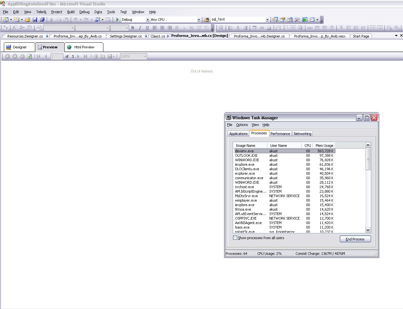
Task: Click the Save All icon
Action: click(x=42, y=20)
